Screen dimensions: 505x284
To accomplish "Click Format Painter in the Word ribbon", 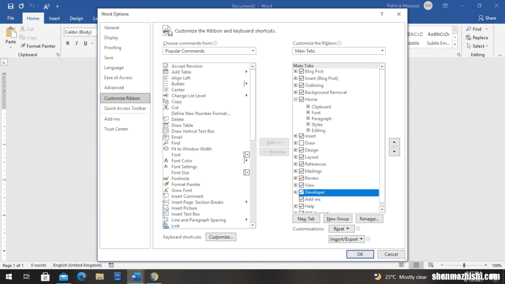I will 37,46.
